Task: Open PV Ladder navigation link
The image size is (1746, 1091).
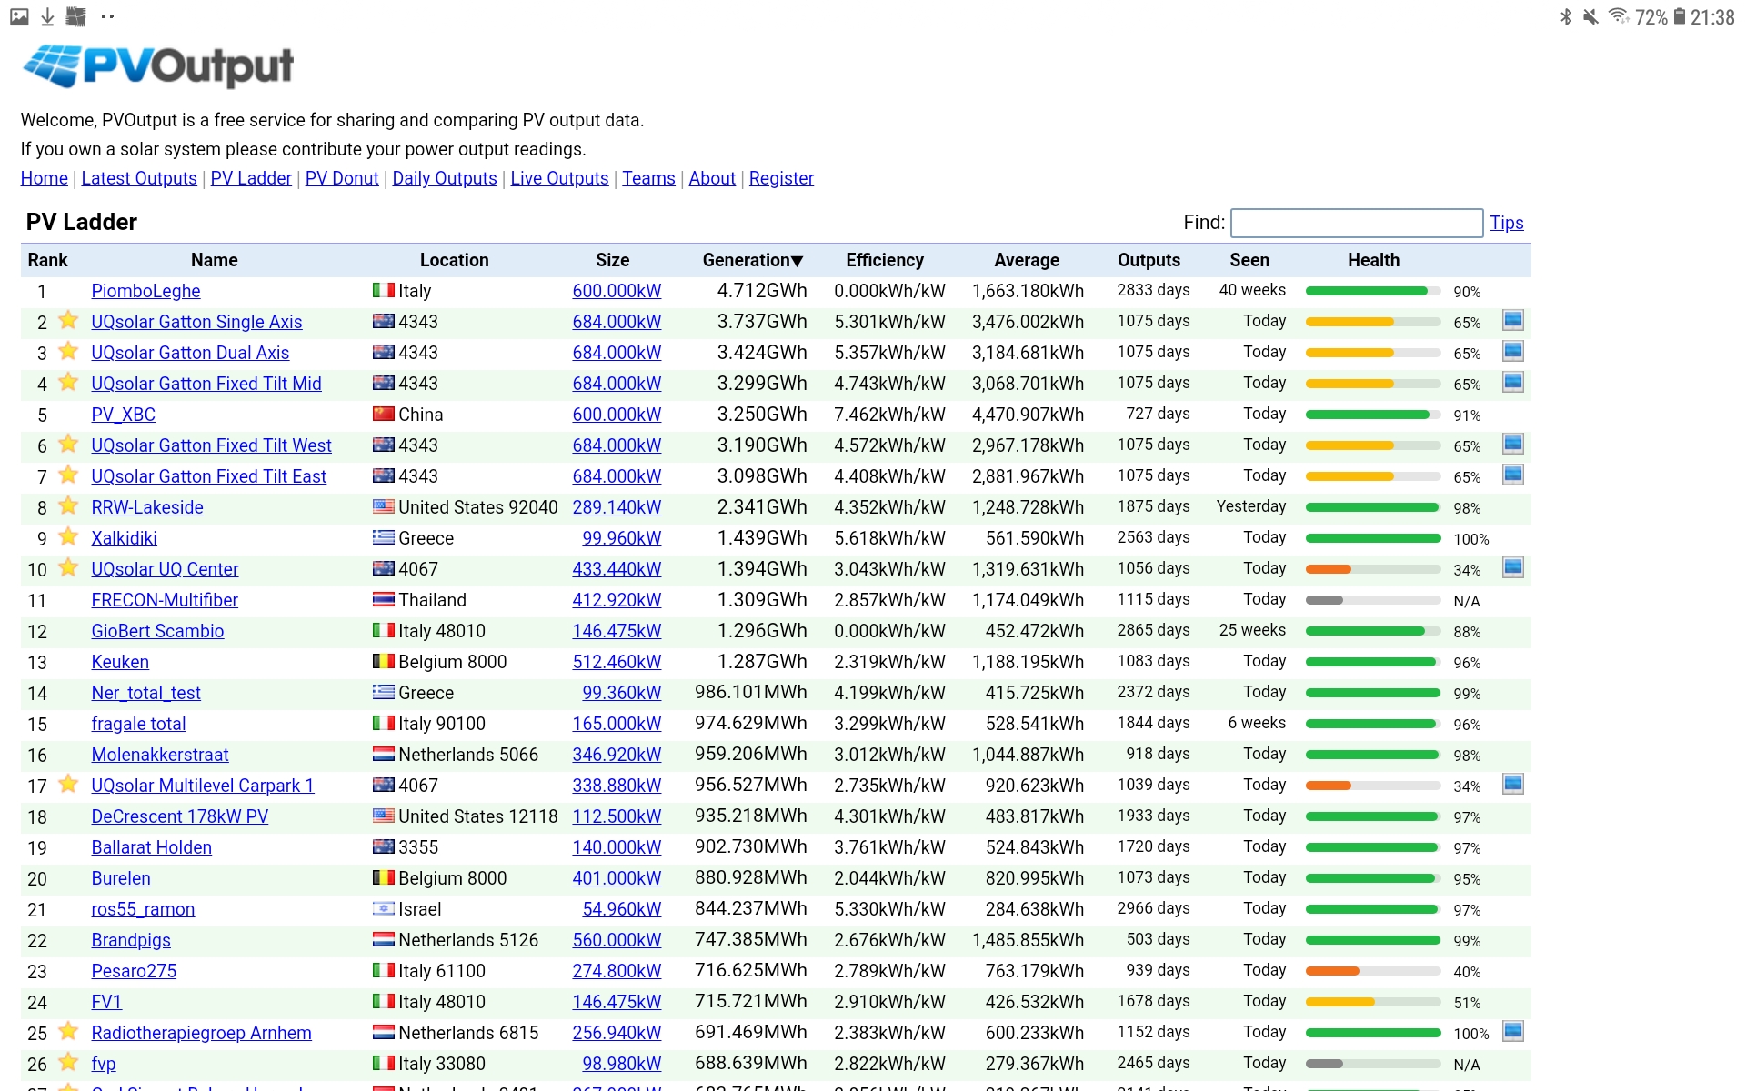Action: 251,178
